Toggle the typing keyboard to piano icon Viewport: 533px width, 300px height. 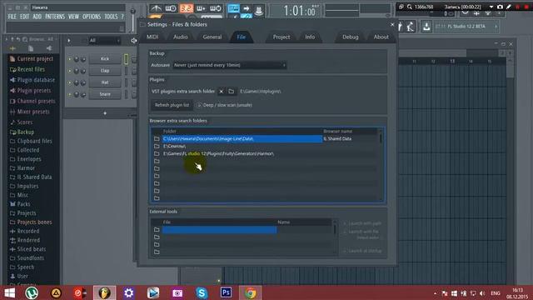233,8
